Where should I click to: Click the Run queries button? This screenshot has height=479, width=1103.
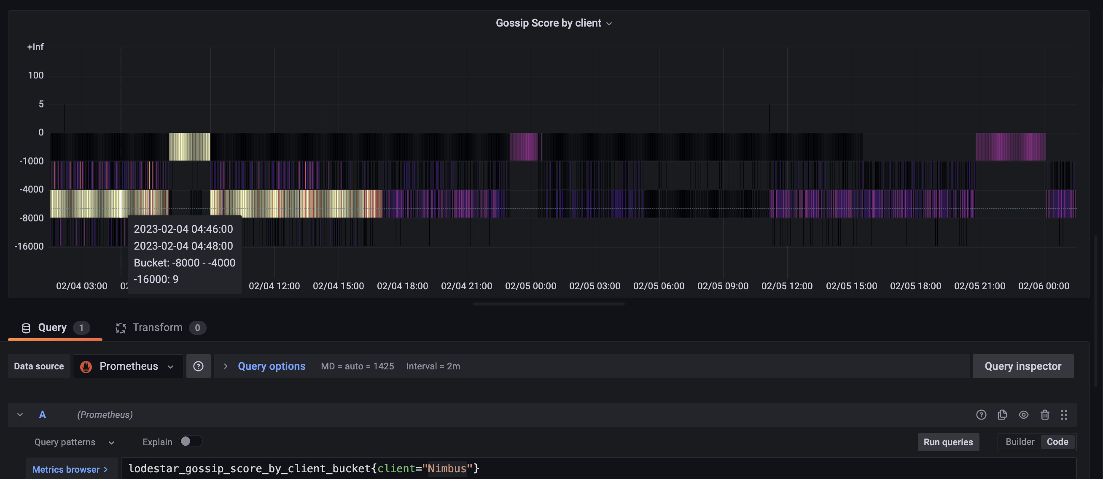(948, 442)
